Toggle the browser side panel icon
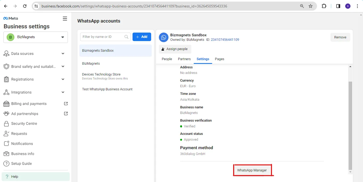Viewport: 363px width, 182px height. coord(338,6)
